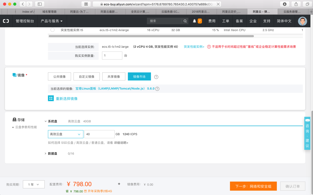Click the 开年采购季2核4G promotion text

[100, 191]
